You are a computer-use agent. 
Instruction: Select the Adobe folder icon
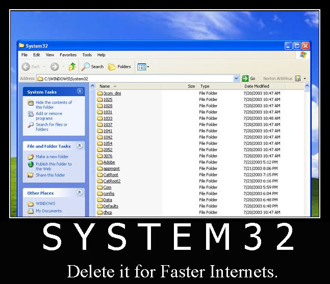coord(100,162)
